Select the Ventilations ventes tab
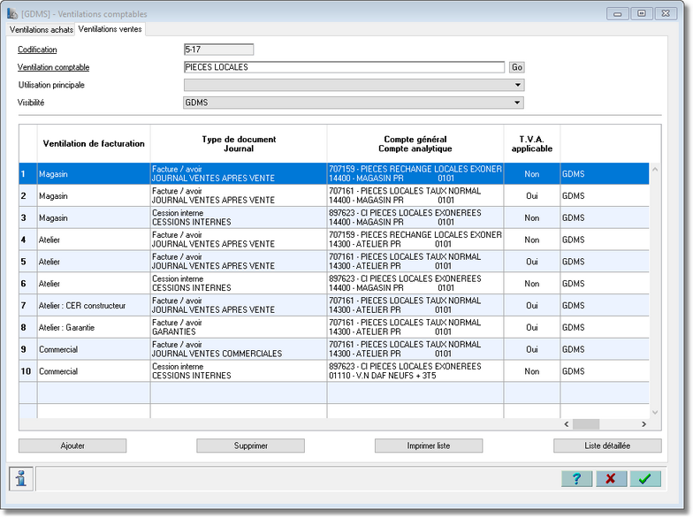The image size is (693, 518). click(110, 29)
